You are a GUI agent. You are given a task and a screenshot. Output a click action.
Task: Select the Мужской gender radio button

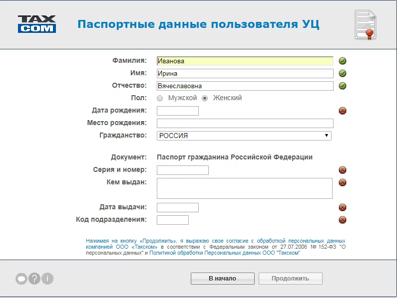(160, 98)
